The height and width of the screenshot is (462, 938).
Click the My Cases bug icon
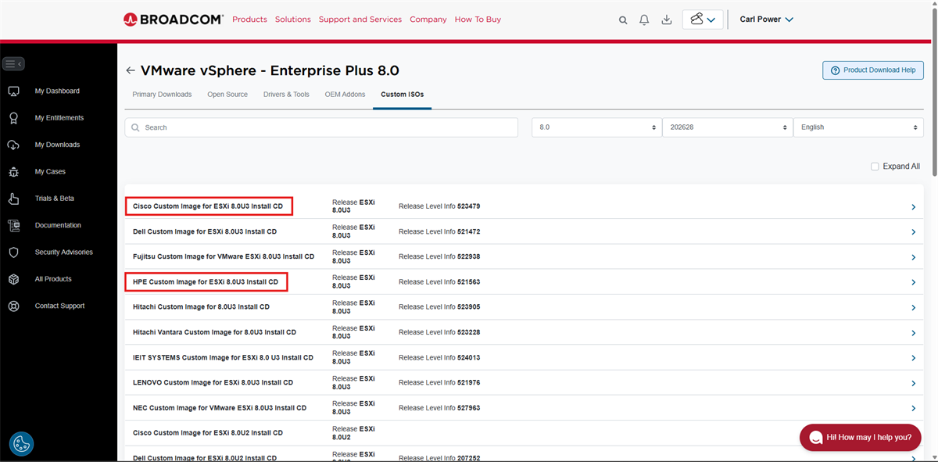click(x=13, y=172)
